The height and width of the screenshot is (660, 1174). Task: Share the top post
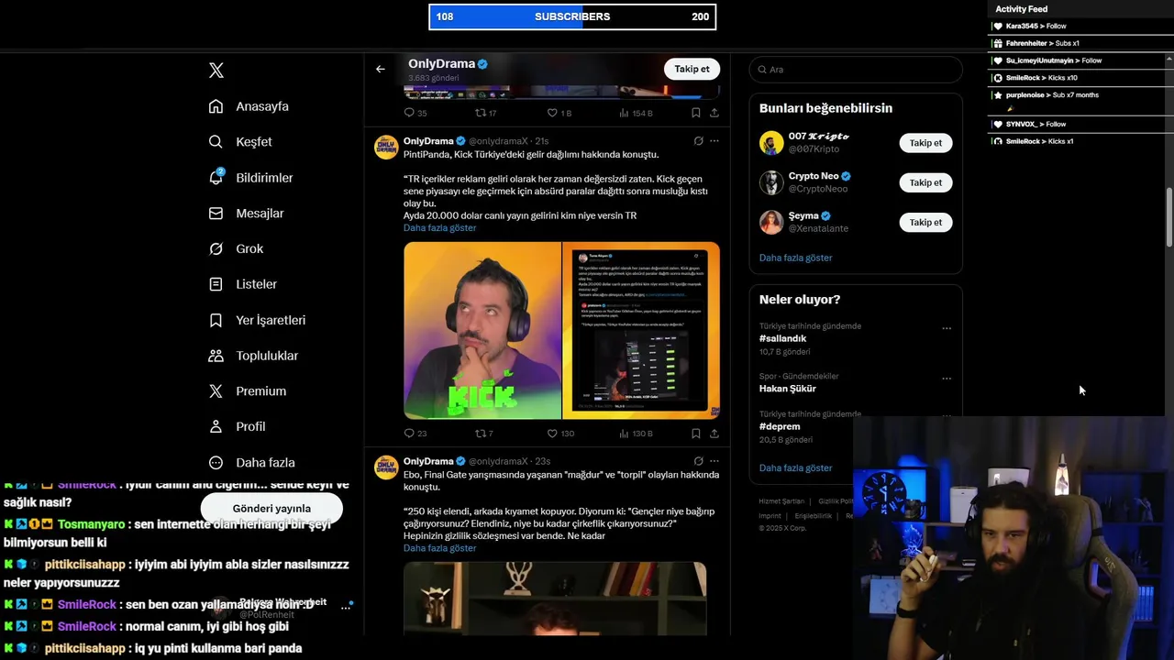714,113
